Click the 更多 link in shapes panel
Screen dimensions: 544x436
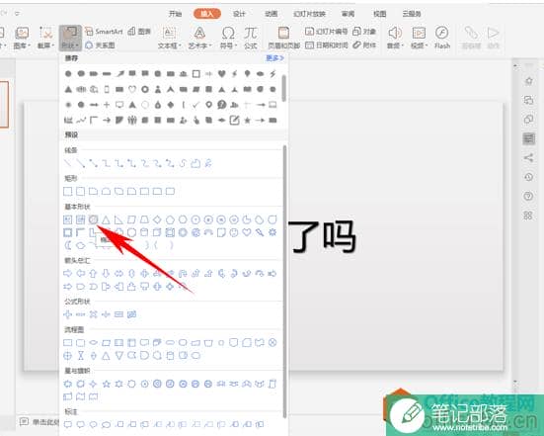[x=274, y=58]
